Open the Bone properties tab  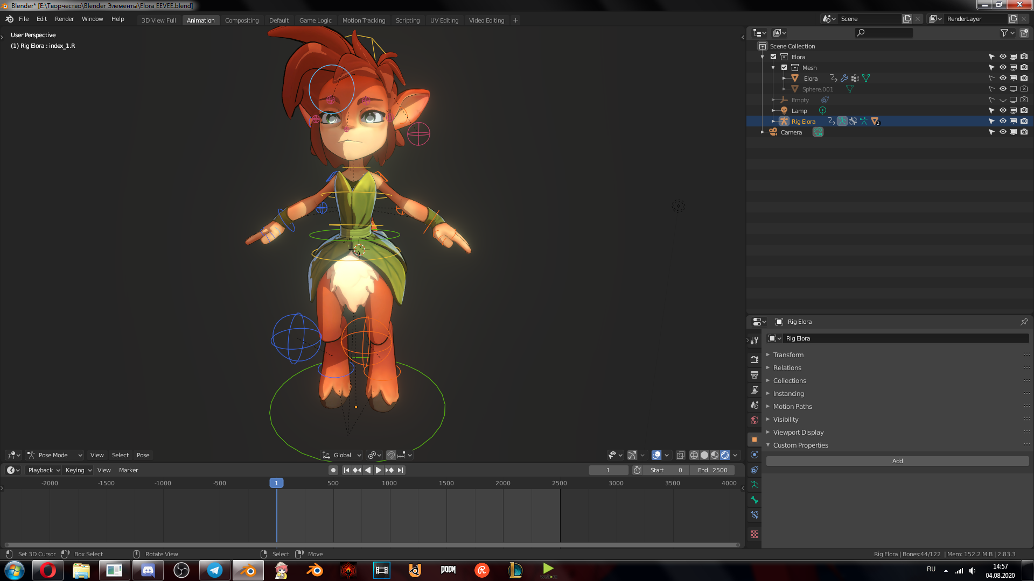pos(754,500)
